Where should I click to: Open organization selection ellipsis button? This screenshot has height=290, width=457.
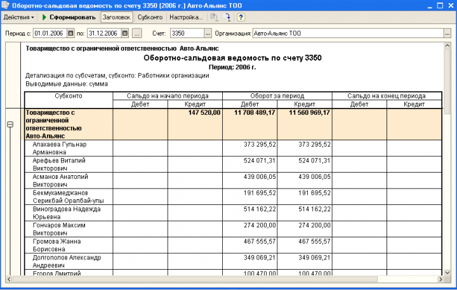[447, 33]
